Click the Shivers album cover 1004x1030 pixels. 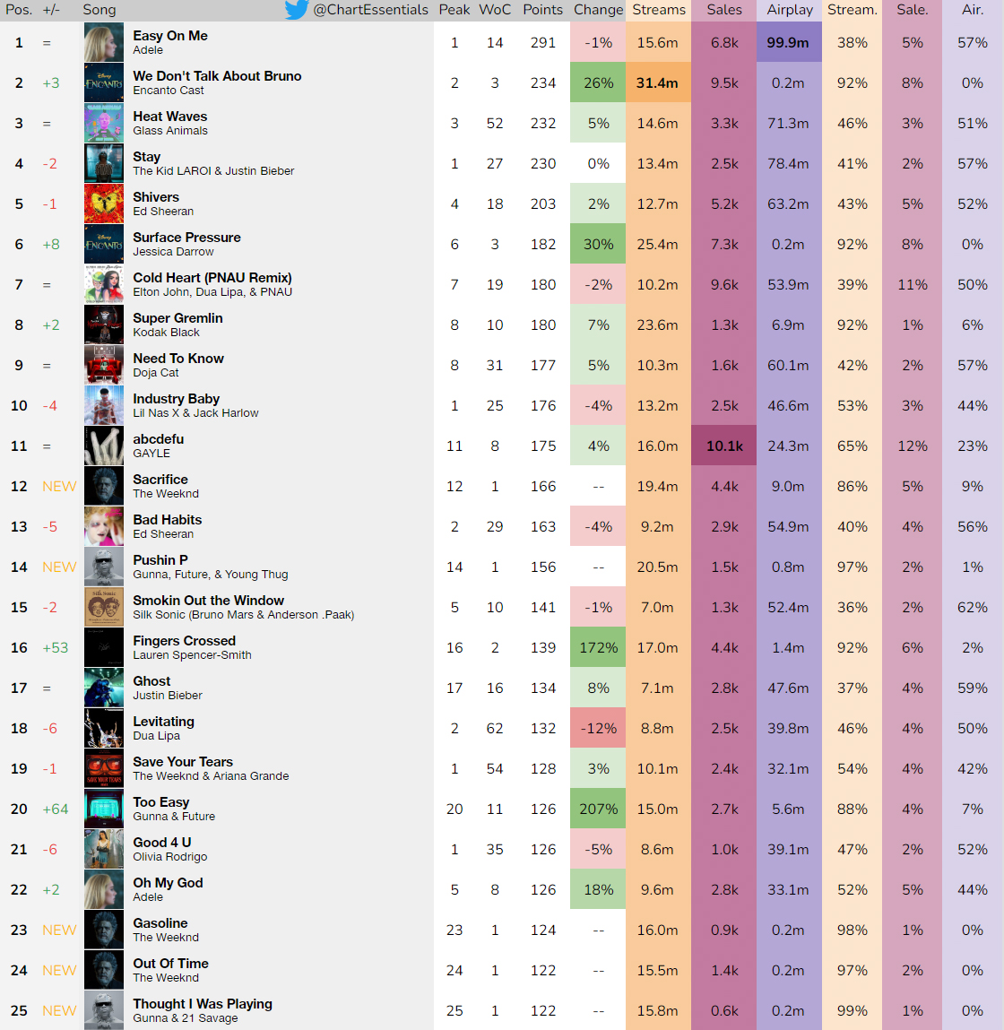[104, 203]
